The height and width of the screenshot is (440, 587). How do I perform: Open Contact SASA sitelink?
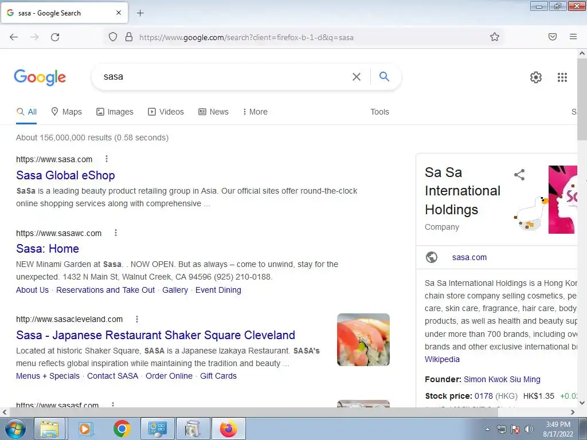113,376
